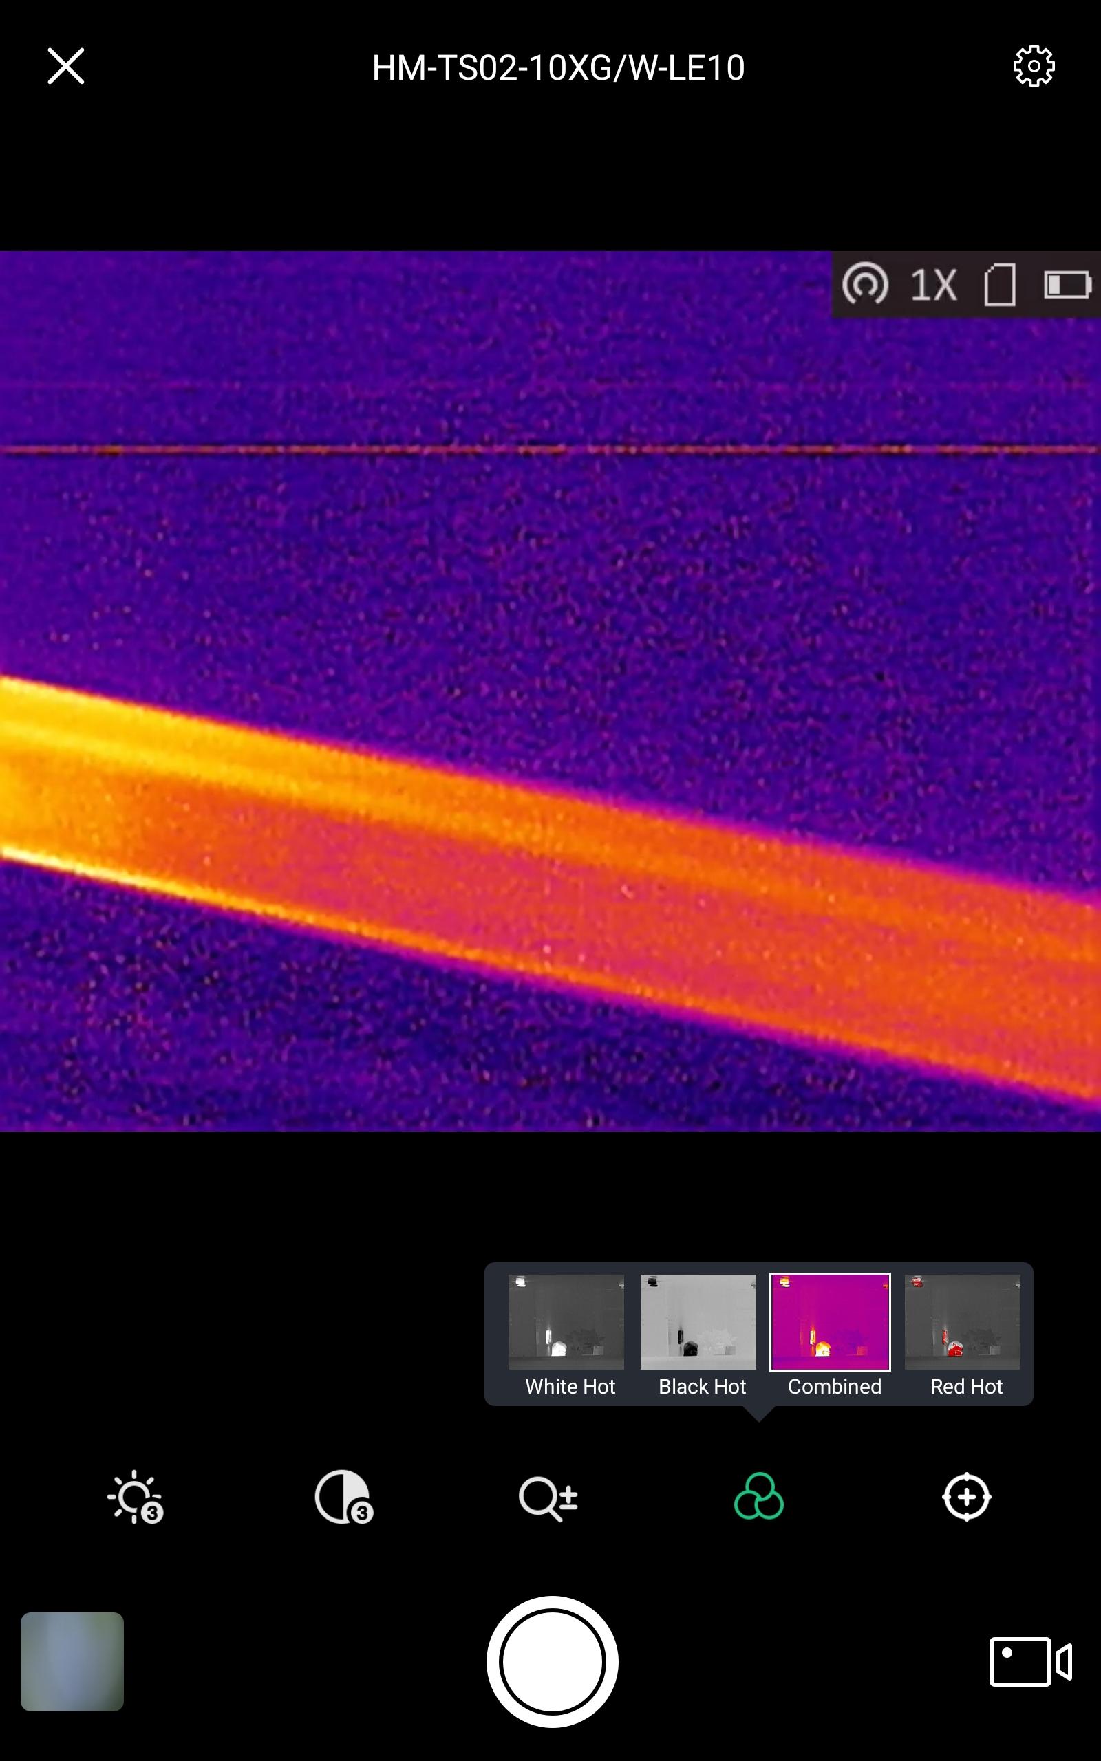
Task: Tap the HM-TS02-10XG/W-LE10 device title
Action: (x=559, y=67)
